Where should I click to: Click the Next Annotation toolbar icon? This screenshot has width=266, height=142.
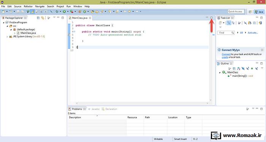tap(110, 11)
